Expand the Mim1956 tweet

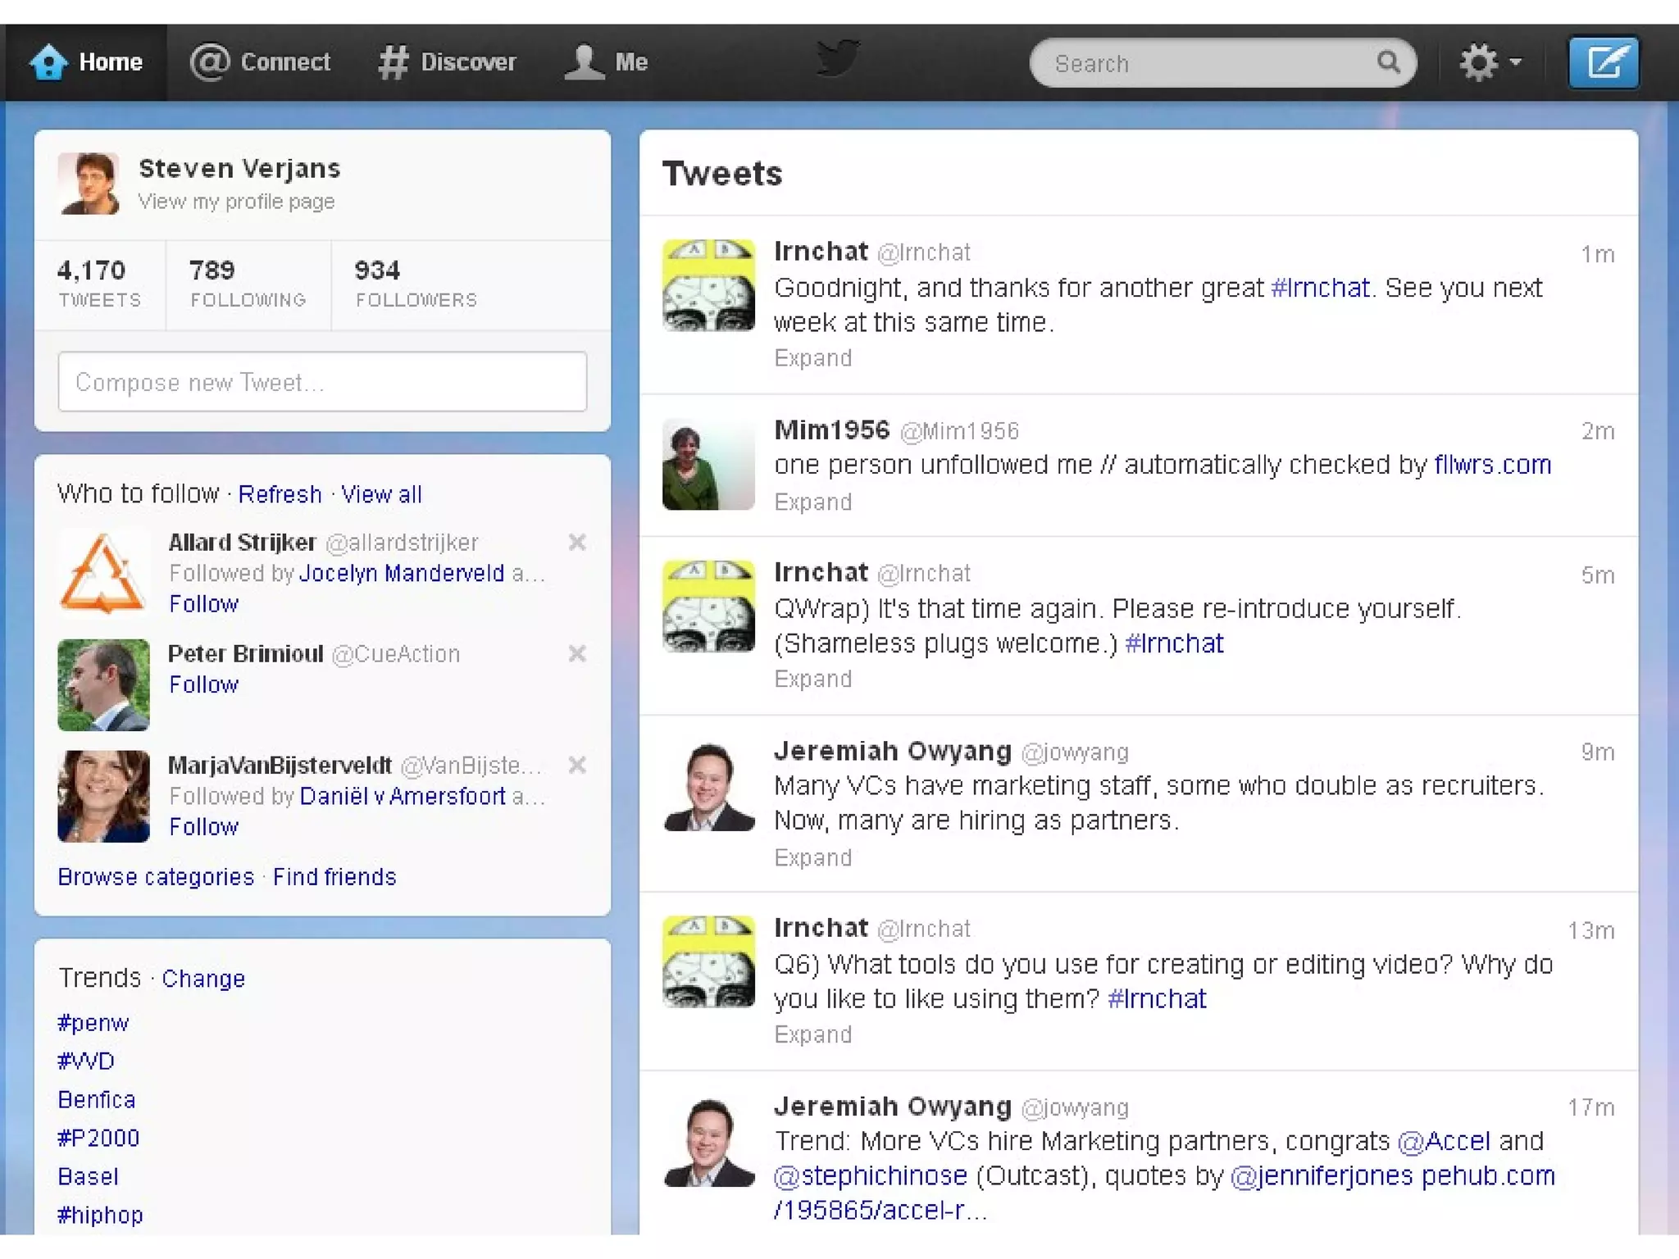812,502
